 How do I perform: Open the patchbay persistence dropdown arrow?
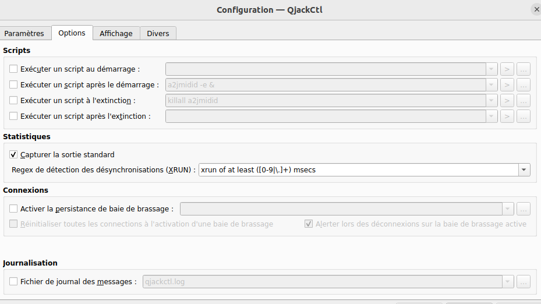coord(508,209)
